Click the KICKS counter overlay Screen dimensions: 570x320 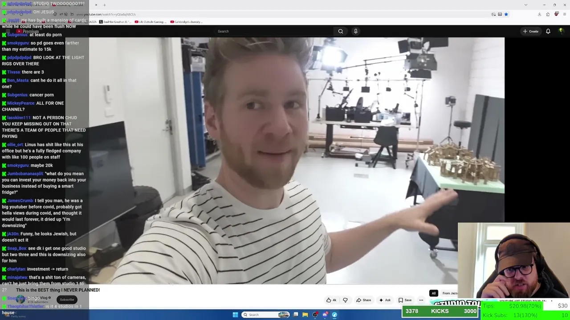(x=440, y=311)
